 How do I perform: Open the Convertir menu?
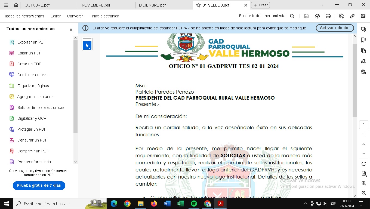click(x=75, y=16)
